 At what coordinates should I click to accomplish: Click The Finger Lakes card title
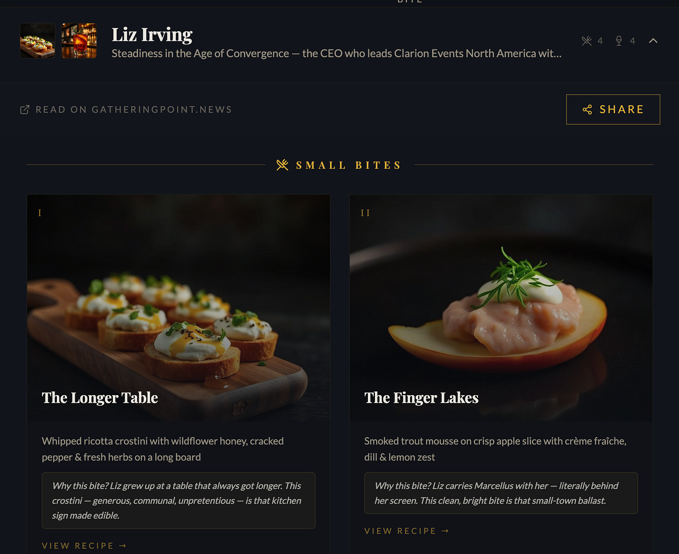pos(422,397)
